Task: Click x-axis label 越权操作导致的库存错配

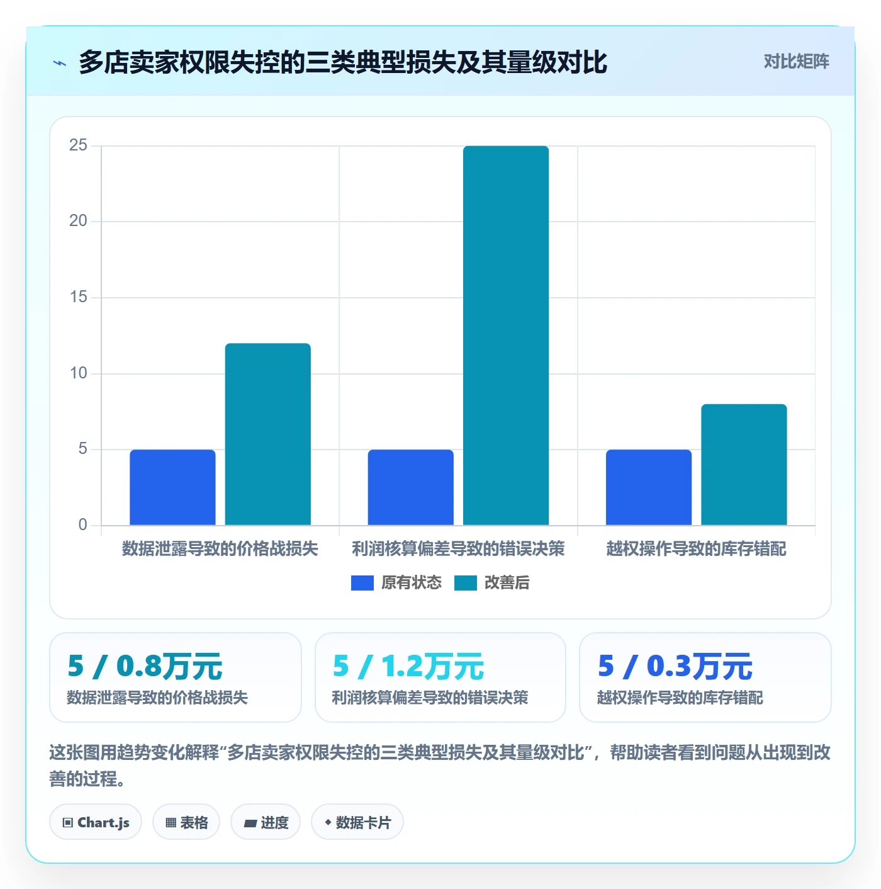Action: tap(697, 549)
